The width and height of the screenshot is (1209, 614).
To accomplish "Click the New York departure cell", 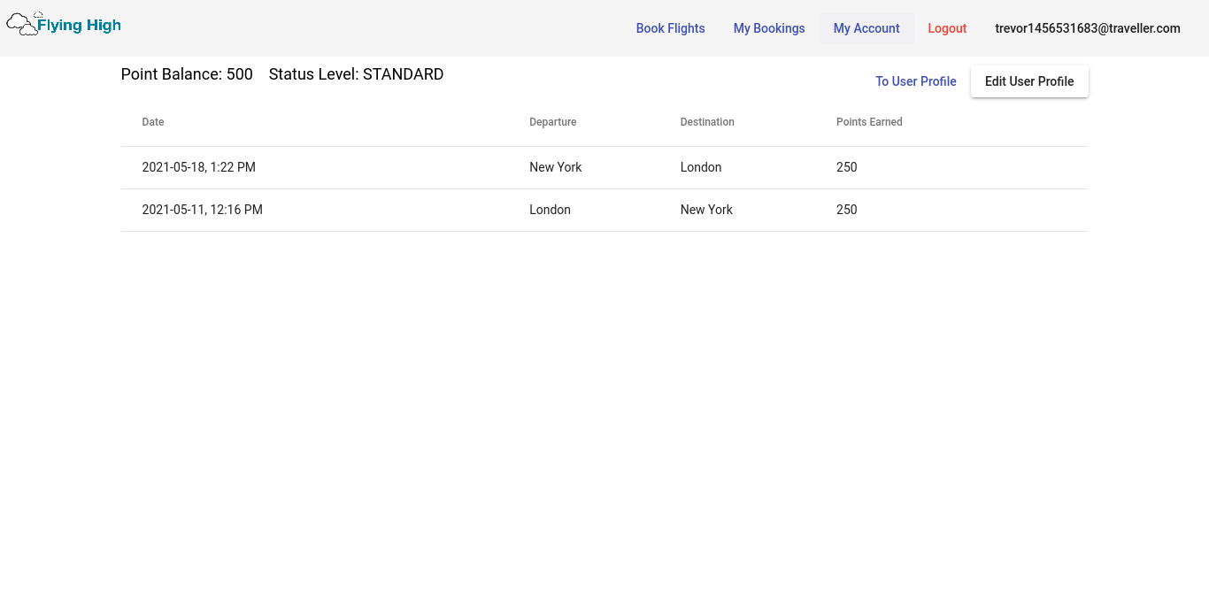I will pos(556,167).
